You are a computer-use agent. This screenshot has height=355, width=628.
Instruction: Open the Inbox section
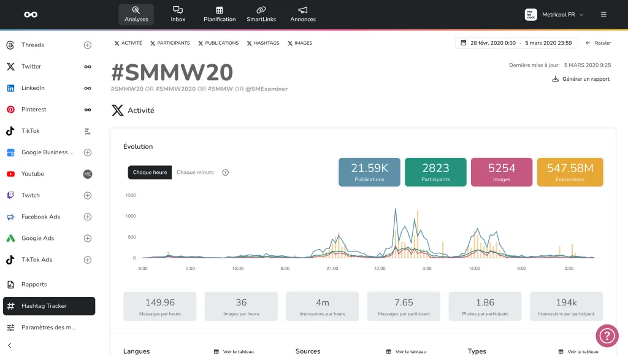(178, 15)
